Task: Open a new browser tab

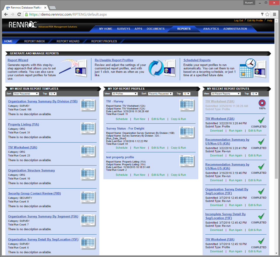Action: point(52,8)
